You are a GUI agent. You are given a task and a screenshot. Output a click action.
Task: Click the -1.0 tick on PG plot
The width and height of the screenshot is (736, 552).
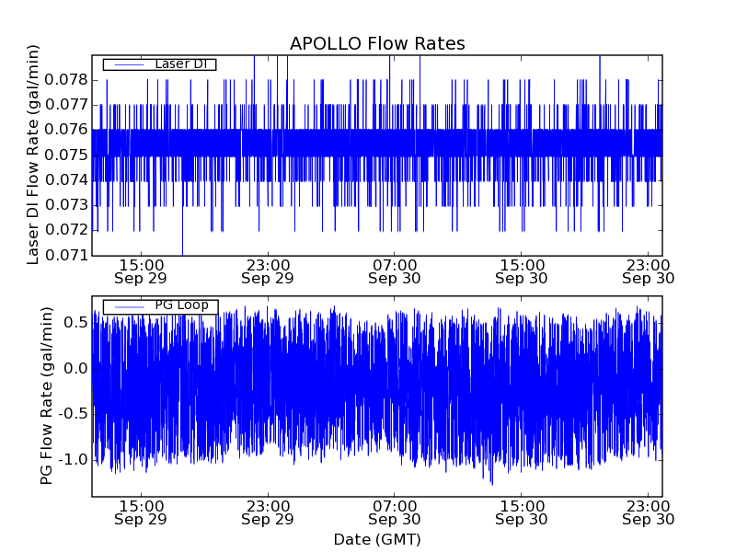(x=73, y=459)
